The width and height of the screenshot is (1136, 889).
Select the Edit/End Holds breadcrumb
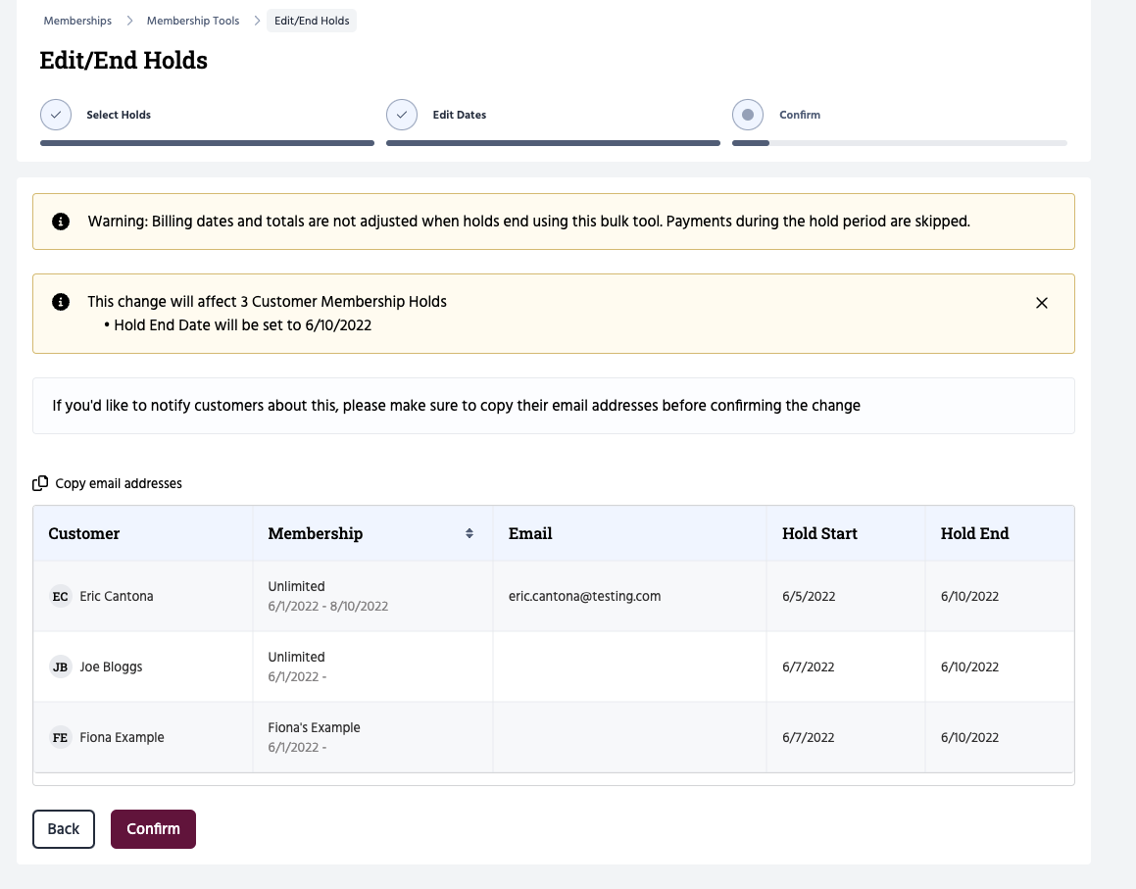pos(312,21)
